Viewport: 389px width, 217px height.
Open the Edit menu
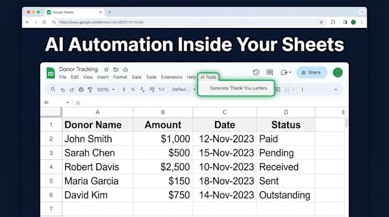(75, 77)
